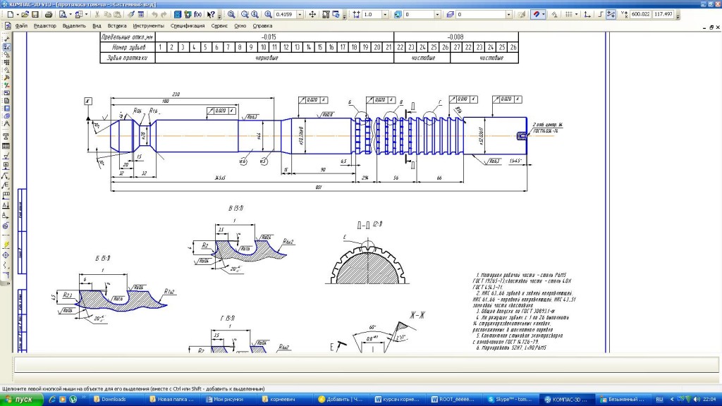The image size is (722, 406).
Task: Open the layer number dropdown showing 0
Action: (x=508, y=15)
